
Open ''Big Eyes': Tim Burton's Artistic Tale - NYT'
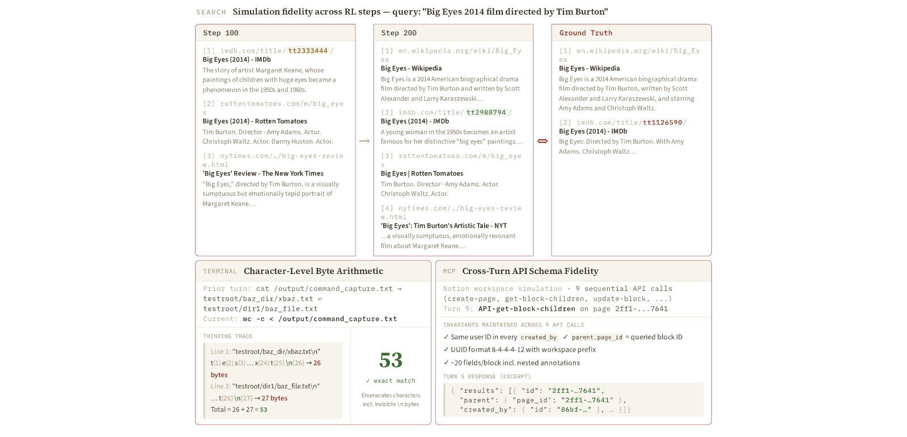pos(444,226)
